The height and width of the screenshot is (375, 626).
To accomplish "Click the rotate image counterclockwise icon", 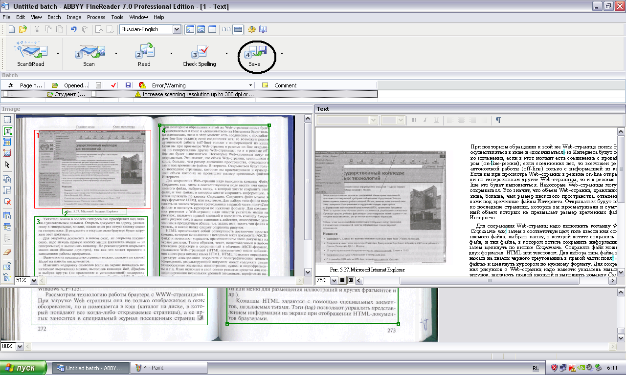I will [x=7, y=277].
